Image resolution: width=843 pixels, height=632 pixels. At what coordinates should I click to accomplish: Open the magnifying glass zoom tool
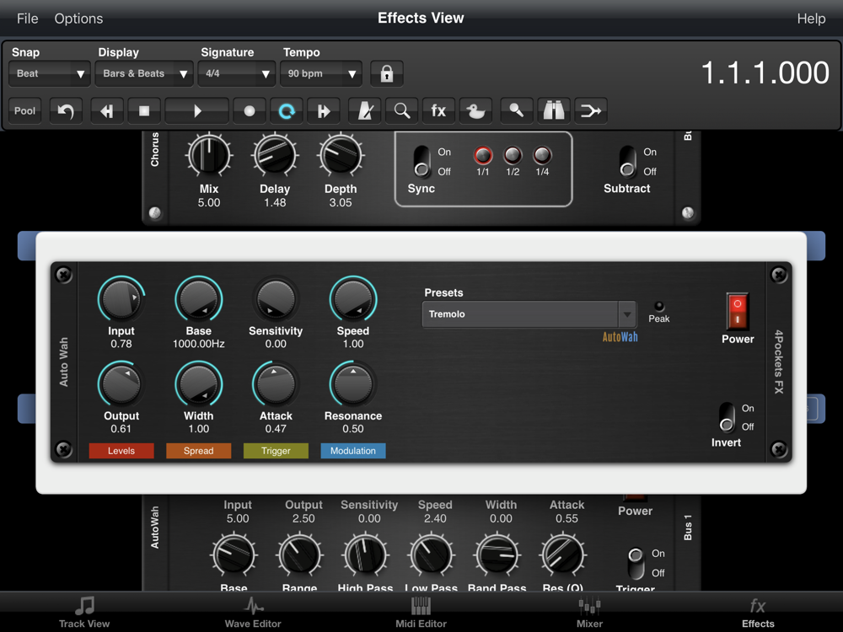pyautogui.click(x=402, y=111)
